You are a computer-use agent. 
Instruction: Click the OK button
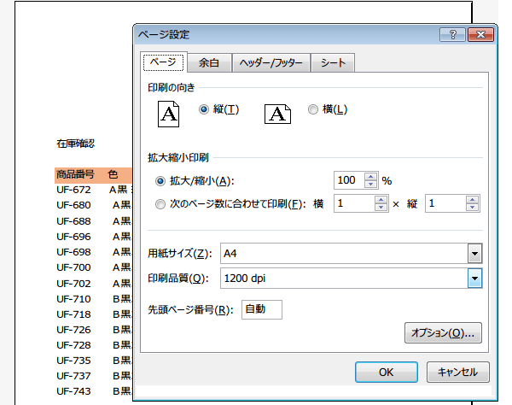point(387,372)
